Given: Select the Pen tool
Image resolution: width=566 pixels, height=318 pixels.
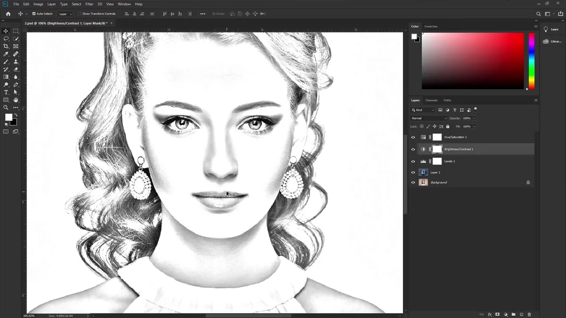Looking at the screenshot, I should tap(16, 85).
